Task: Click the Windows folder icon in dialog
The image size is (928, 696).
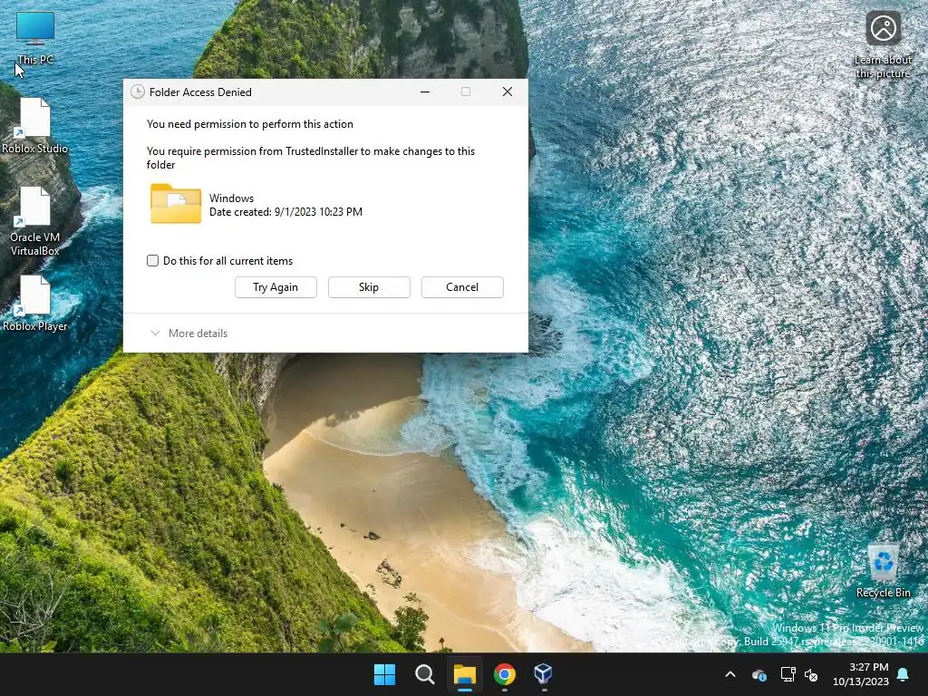Action: tap(176, 203)
